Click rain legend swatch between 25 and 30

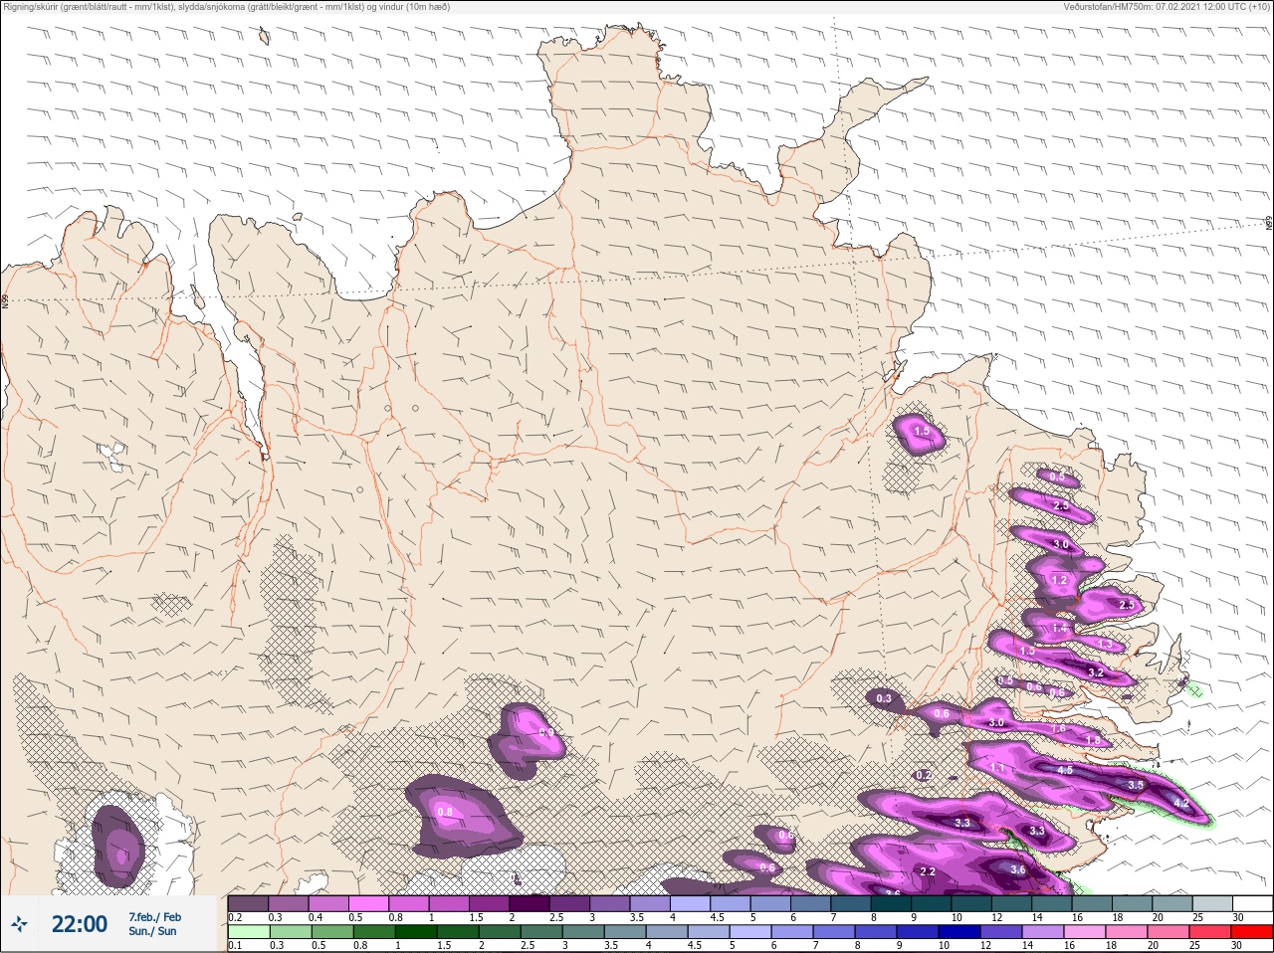pos(1212,932)
